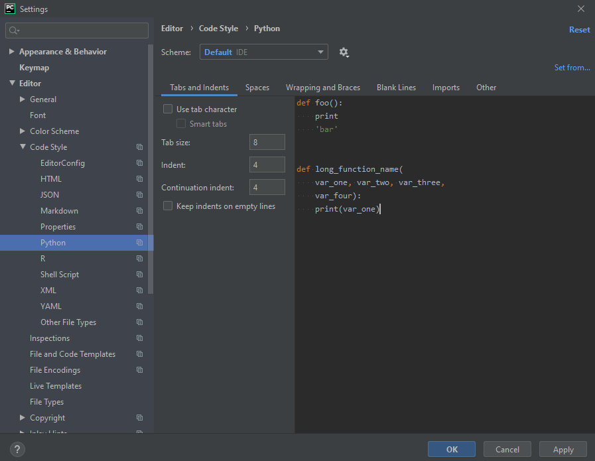Viewport: 595px width, 461px height.
Task: Select YAML code style
Action: 51,306
